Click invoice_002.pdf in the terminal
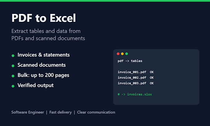The width and height of the screenshot is (210, 126). click(132, 78)
